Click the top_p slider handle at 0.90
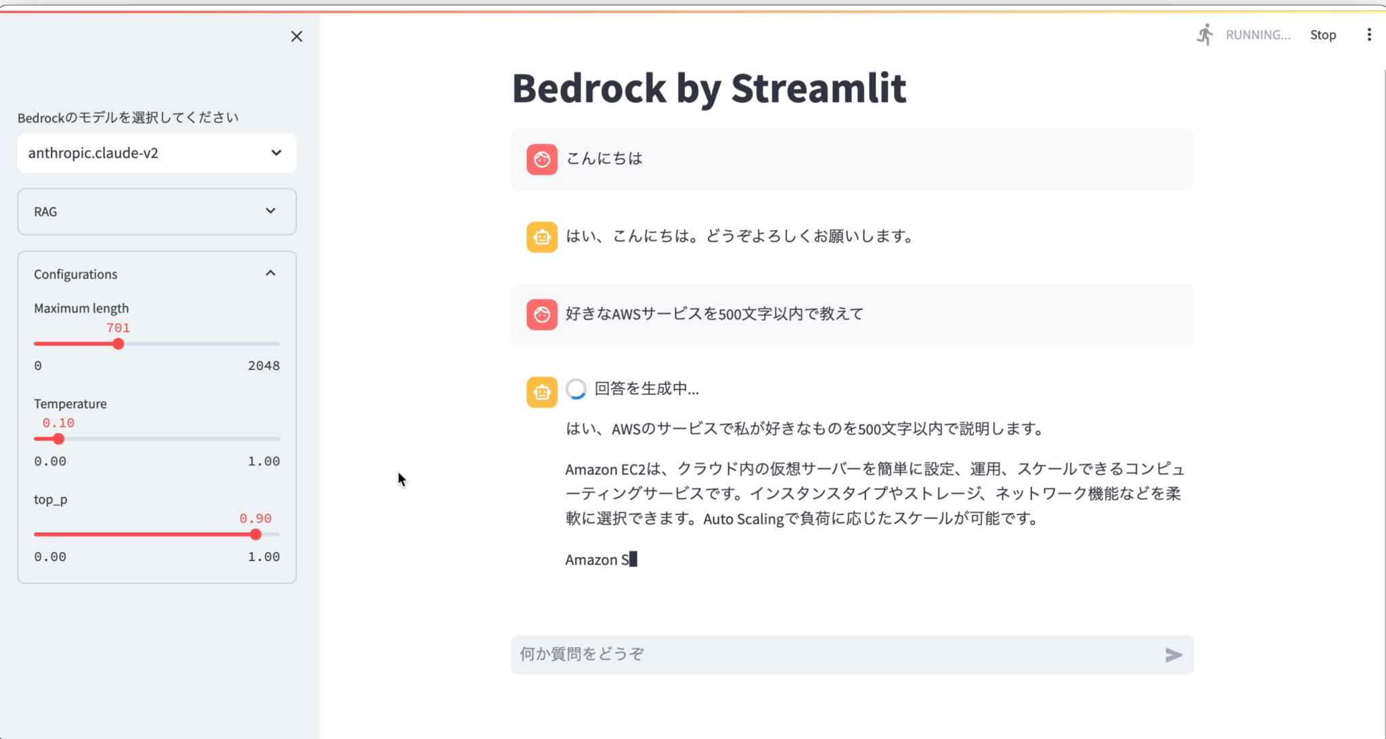Viewport: 1386px width, 739px height. [255, 534]
